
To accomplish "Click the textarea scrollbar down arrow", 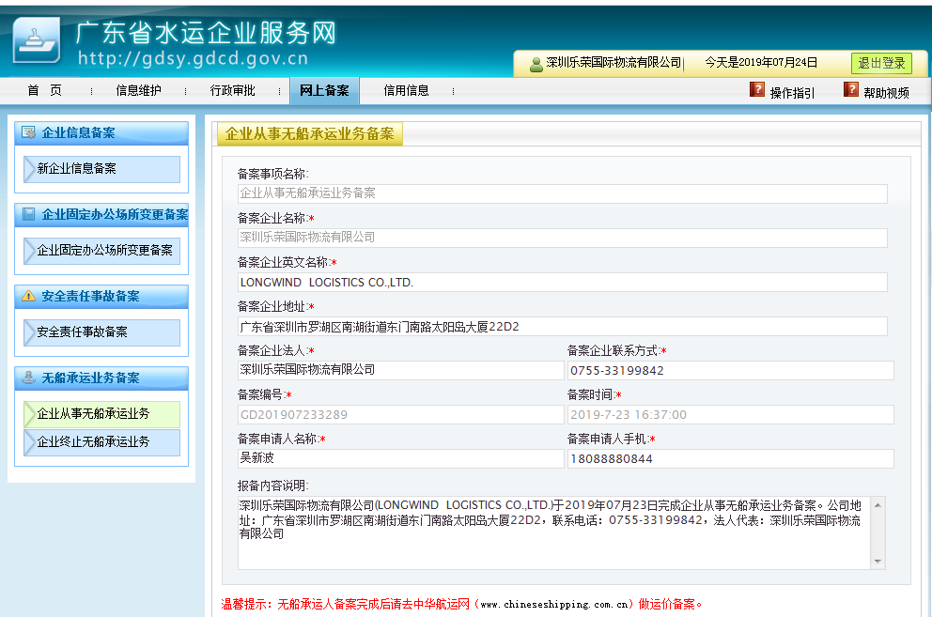I will pyautogui.click(x=878, y=562).
